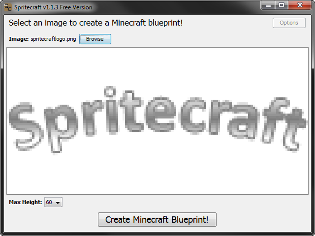The height and width of the screenshot is (236, 315).
Task: Click the dot above the "i" in preview
Action: tap(109, 92)
